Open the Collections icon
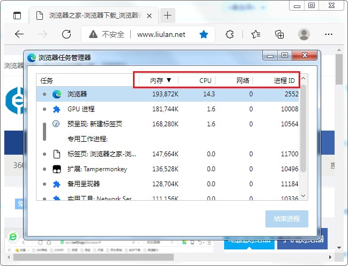348x266 pixels. (279, 34)
